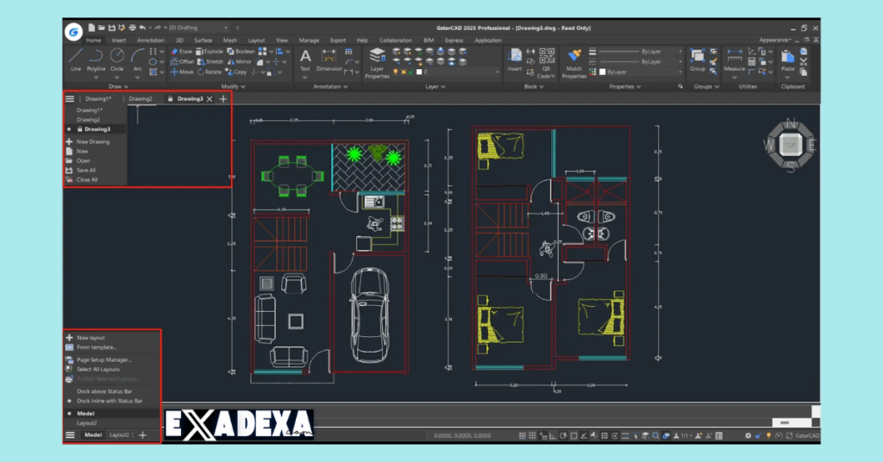883x462 pixels.
Task: Activate the Mirror tool
Action: (240, 61)
